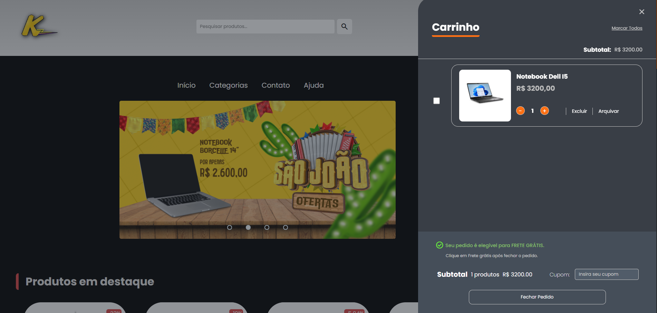Increase Notebook Dell I5 quantity with plus
The image size is (657, 313).
pos(544,111)
